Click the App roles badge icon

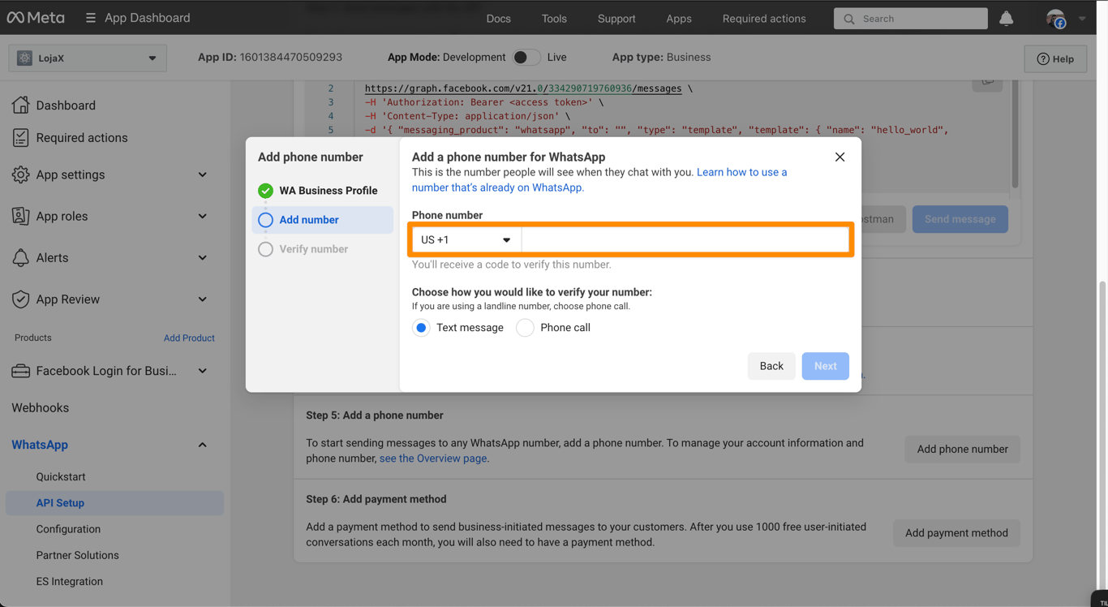[20, 216]
